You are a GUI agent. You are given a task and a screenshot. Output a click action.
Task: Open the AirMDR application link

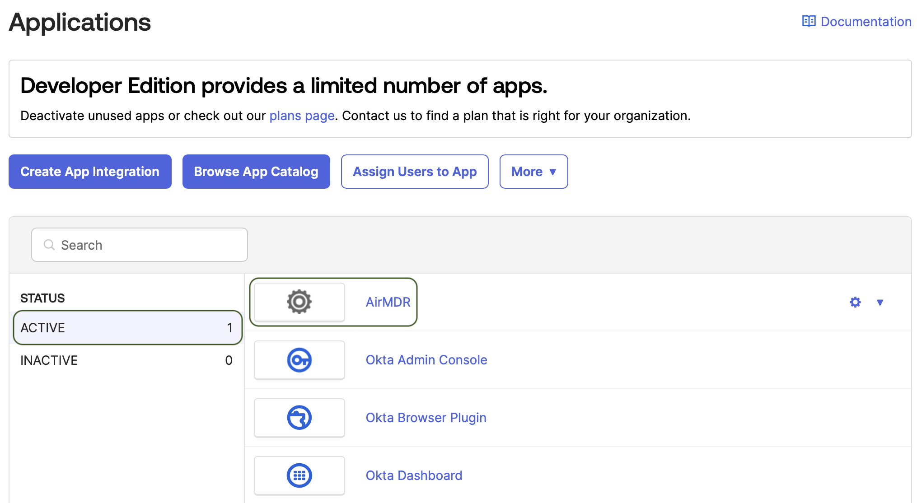pyautogui.click(x=388, y=302)
